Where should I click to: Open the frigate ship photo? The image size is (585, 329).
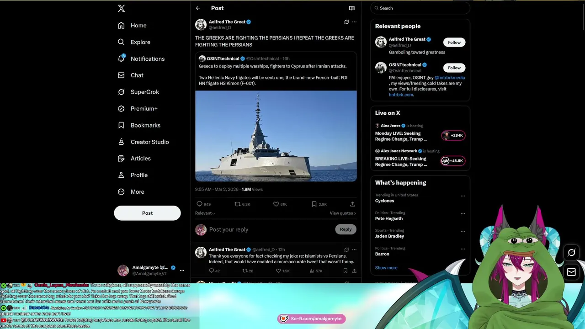276,136
